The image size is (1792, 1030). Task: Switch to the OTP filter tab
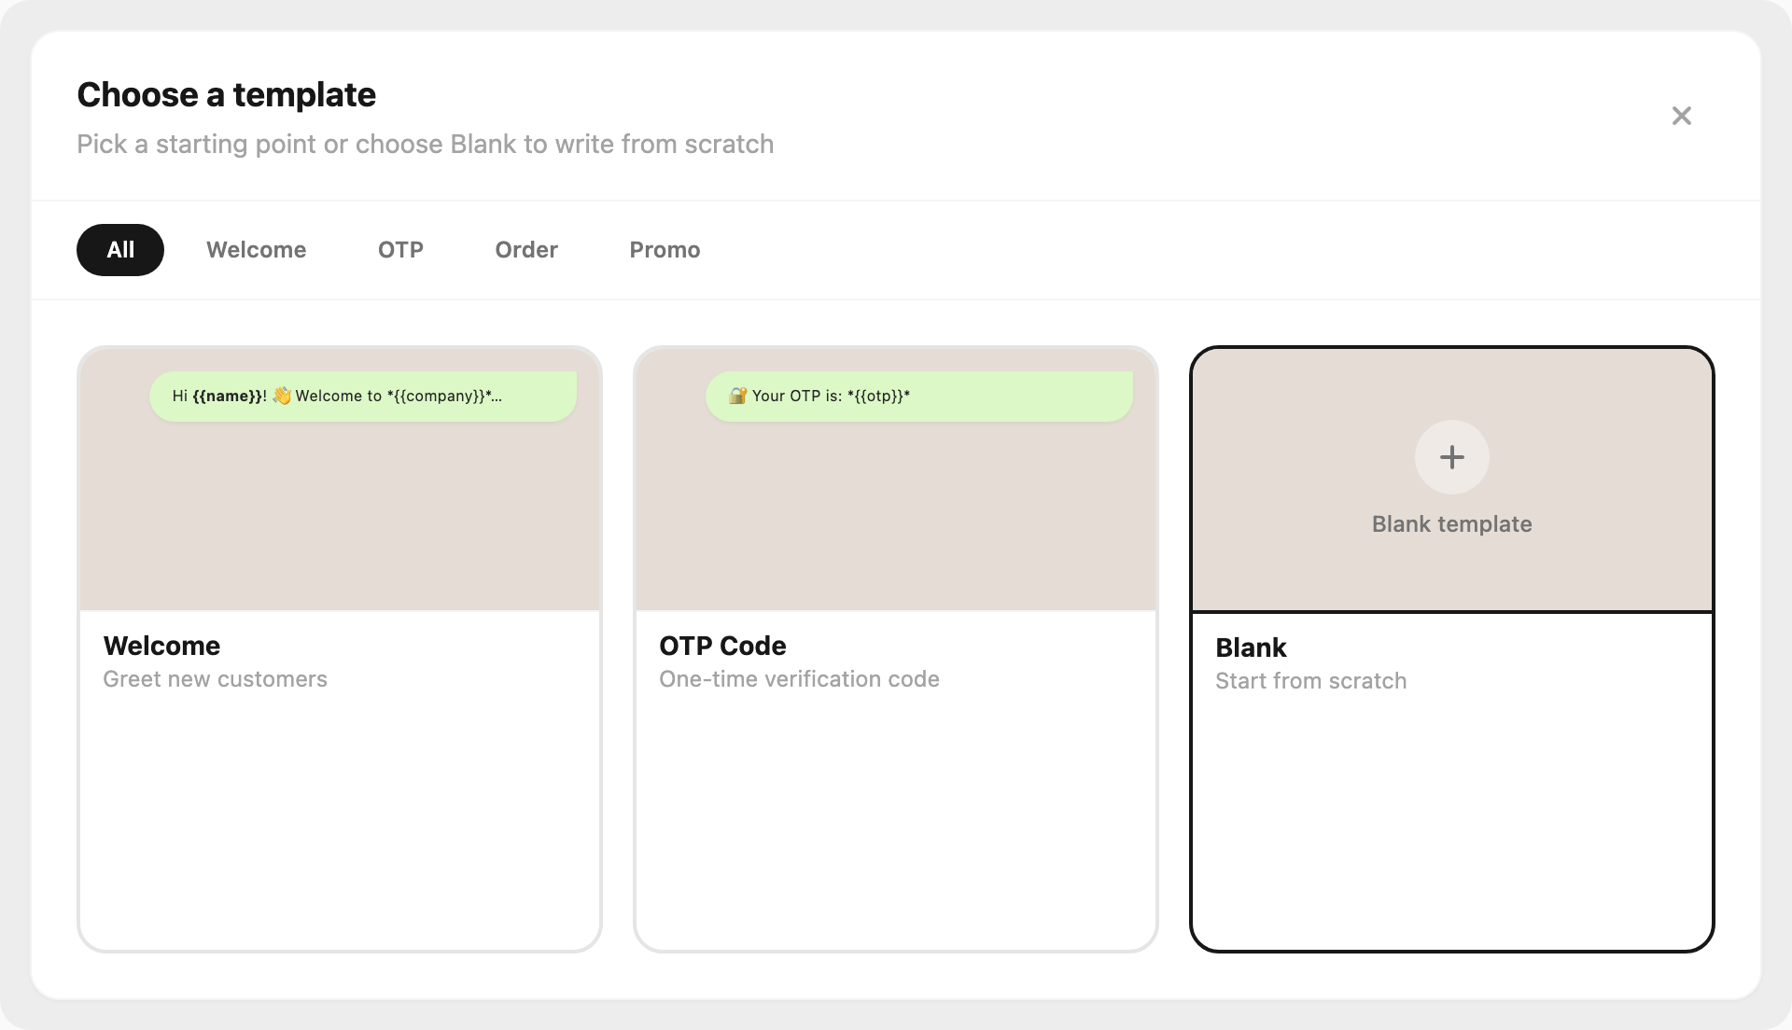pyautogui.click(x=400, y=250)
